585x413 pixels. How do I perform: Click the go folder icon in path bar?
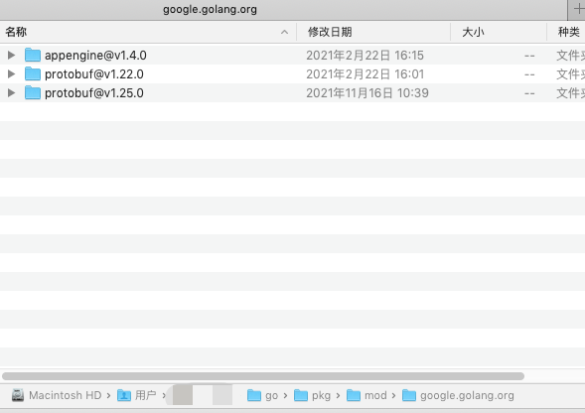click(254, 395)
